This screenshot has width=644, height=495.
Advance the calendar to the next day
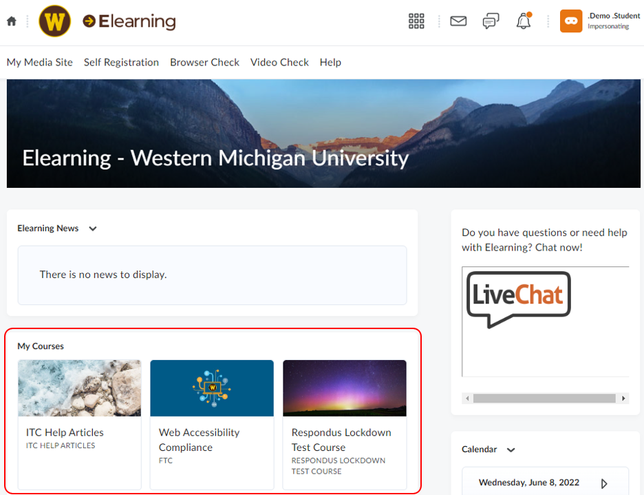(x=604, y=483)
